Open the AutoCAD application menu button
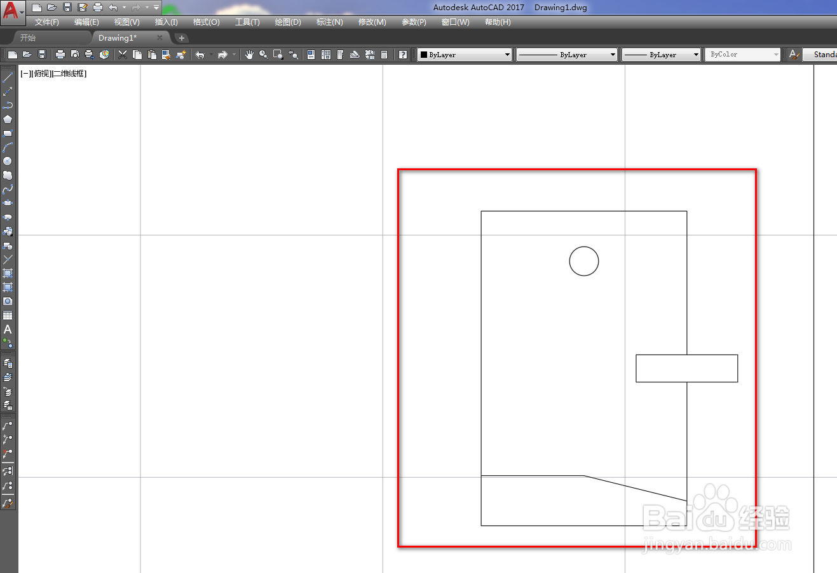Screen dimensions: 837x573 pos(13,11)
